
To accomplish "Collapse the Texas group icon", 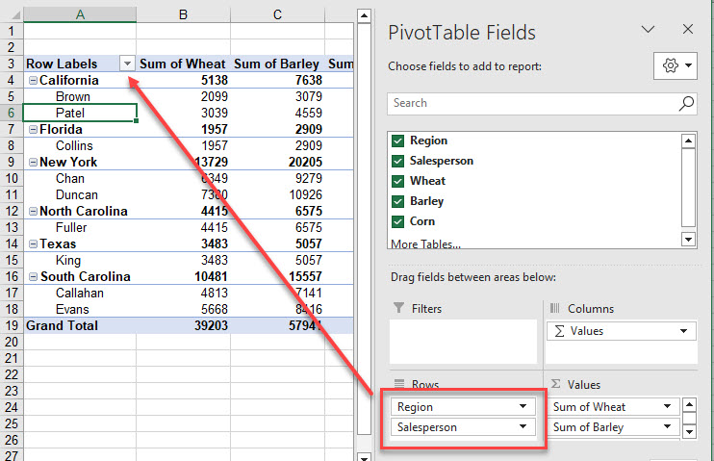I will pos(34,244).
